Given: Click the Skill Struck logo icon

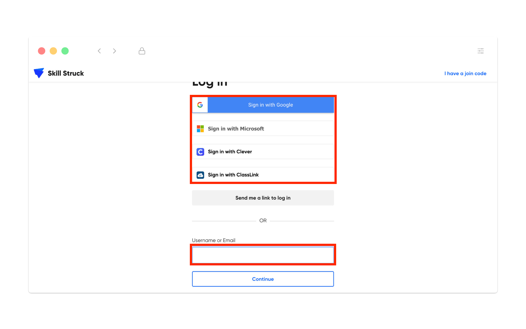Looking at the screenshot, I should pyautogui.click(x=39, y=73).
